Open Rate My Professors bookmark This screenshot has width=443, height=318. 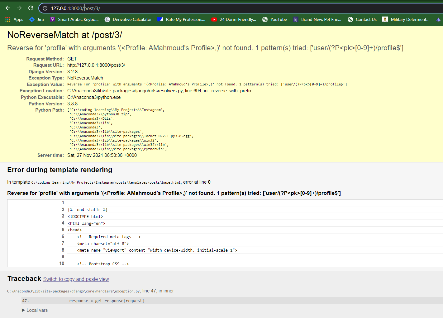coord(182,19)
